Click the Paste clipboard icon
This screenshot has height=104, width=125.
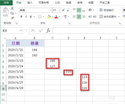pos(6,10)
